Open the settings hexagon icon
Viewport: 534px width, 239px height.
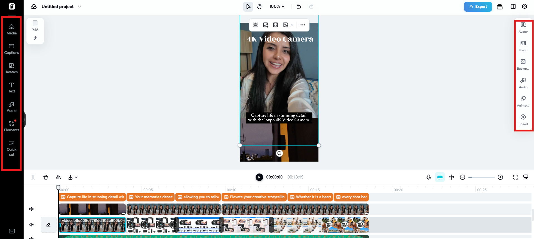(x=525, y=6)
